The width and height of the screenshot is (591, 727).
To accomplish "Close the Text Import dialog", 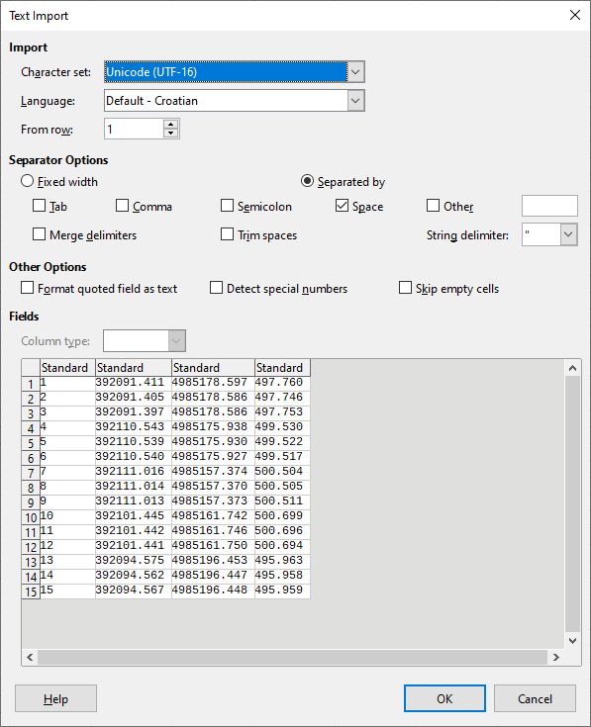I will point(575,15).
